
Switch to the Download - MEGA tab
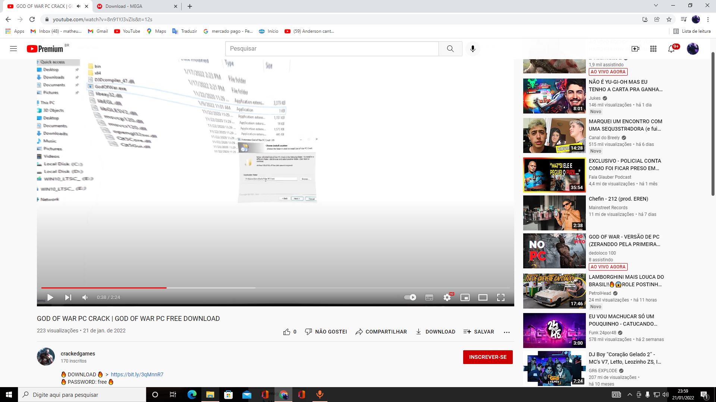point(134,6)
